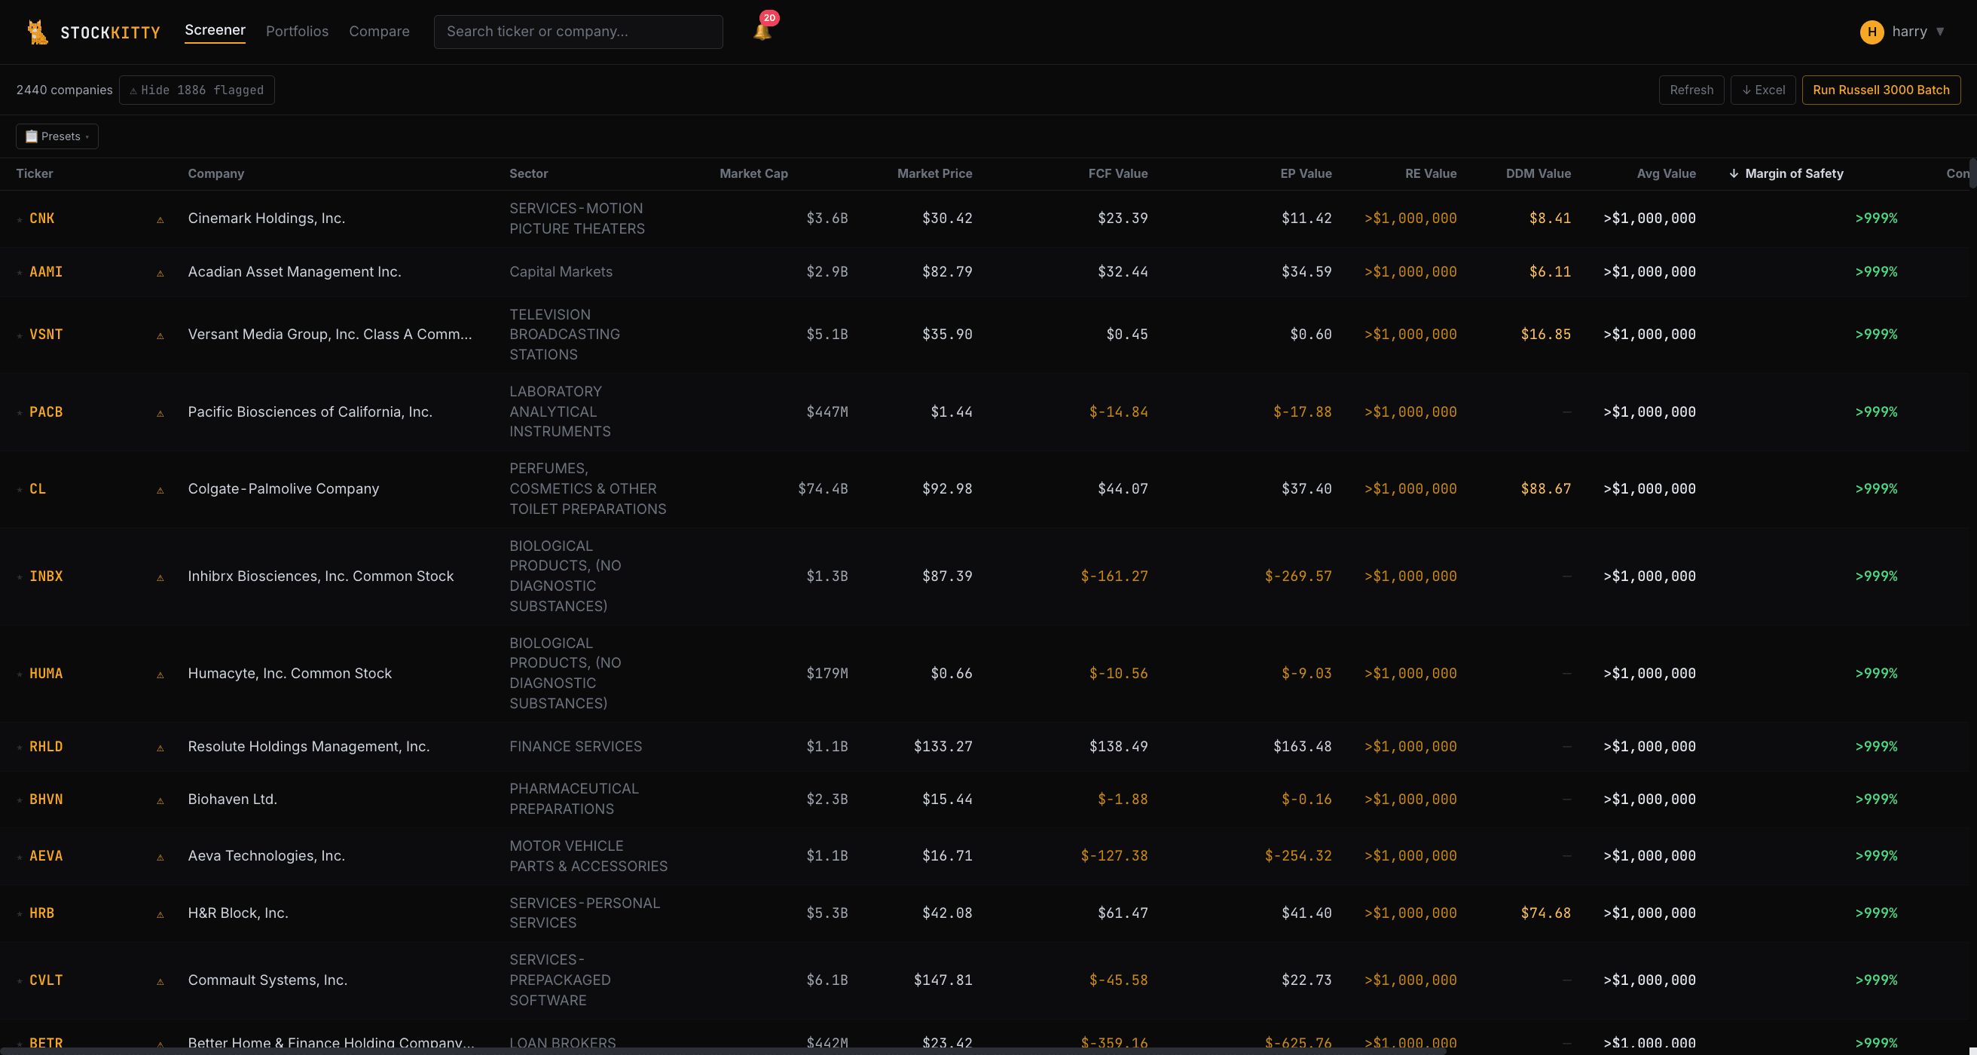Click the $147.81 market price cell

(943, 980)
